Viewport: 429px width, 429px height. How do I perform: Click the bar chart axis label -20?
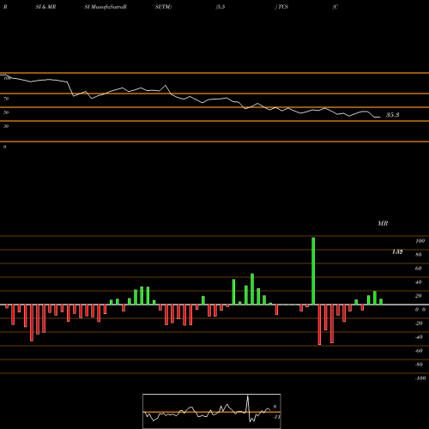pos(419,323)
